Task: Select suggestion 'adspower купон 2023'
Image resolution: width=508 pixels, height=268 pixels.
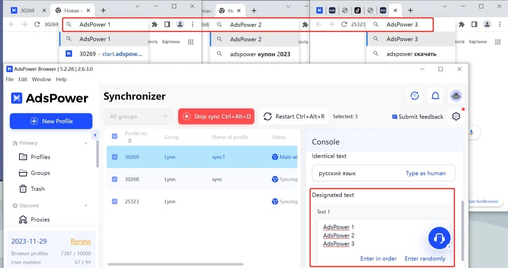Action: coord(254,54)
